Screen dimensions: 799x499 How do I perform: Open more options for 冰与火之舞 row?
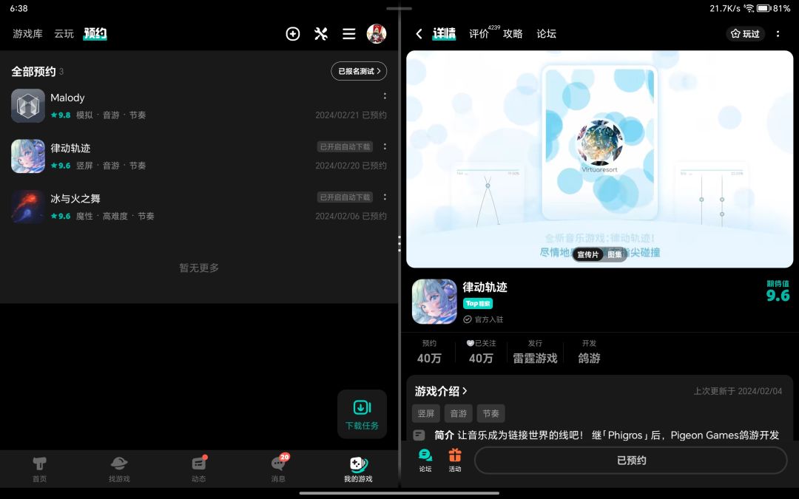(x=385, y=197)
